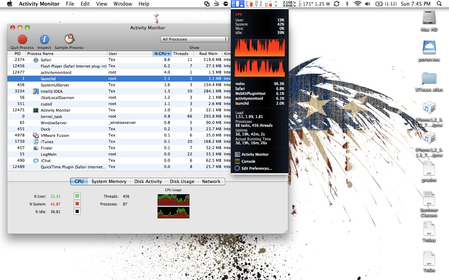Click the Sun 7:45 PM clock
449x280 pixels.
tap(416, 3)
